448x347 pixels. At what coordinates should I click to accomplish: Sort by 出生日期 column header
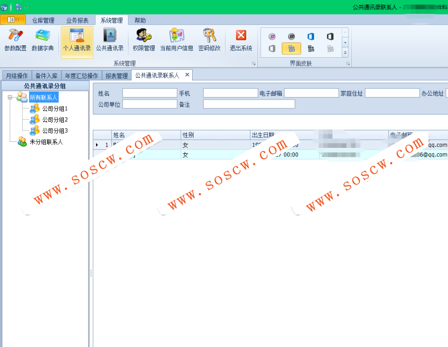coord(285,135)
